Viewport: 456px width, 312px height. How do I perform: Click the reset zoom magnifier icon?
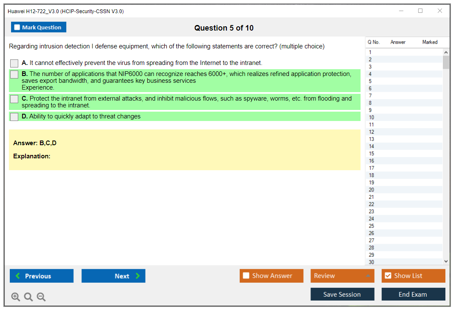tap(28, 297)
